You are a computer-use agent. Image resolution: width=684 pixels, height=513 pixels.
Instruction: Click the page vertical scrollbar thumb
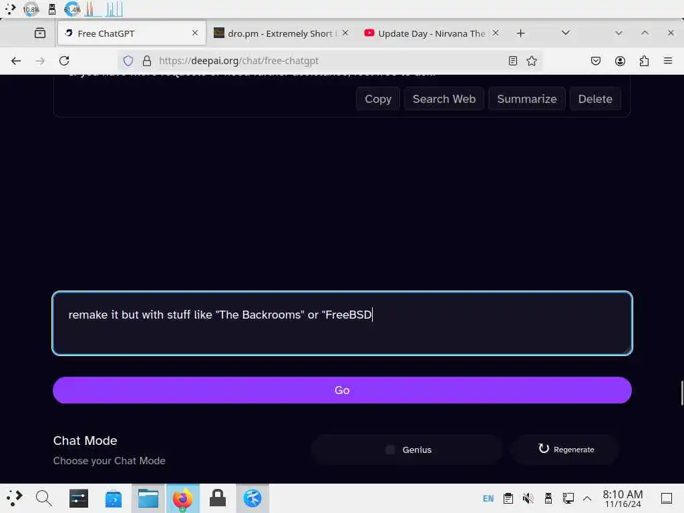(x=682, y=393)
